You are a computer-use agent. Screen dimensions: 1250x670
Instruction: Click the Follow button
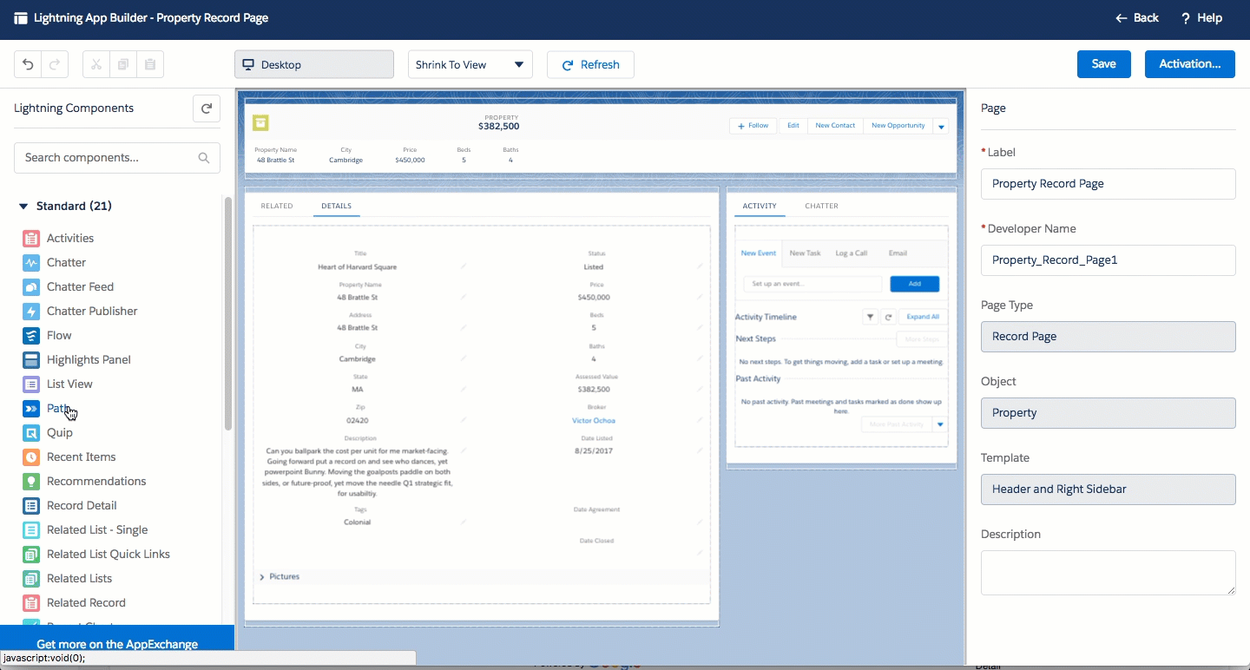tap(753, 126)
